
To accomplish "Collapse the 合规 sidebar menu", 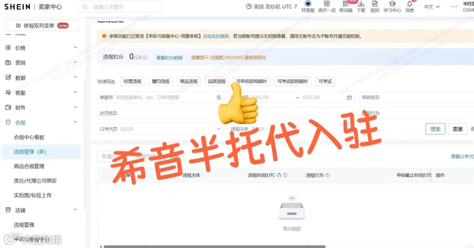I will point(75,122).
